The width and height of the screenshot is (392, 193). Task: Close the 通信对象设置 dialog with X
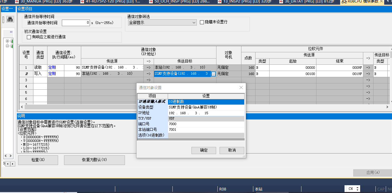click(241, 88)
